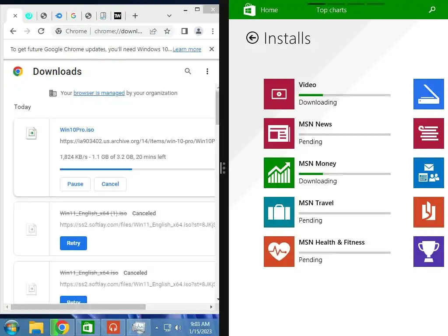Open the headphones app in taskbar
The height and width of the screenshot is (336, 448).
[x=113, y=327]
